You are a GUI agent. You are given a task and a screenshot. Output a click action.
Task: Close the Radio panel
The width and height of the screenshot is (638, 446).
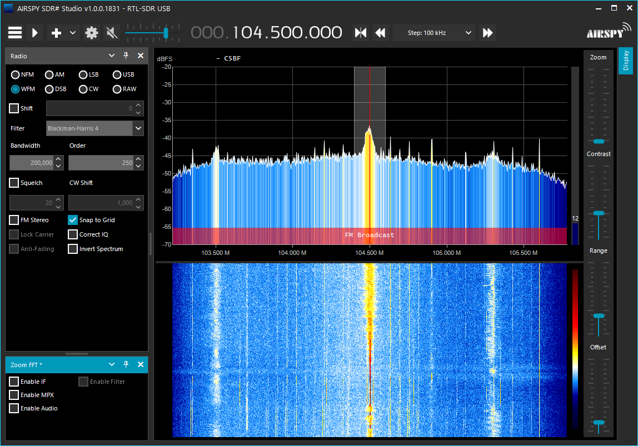pos(141,56)
